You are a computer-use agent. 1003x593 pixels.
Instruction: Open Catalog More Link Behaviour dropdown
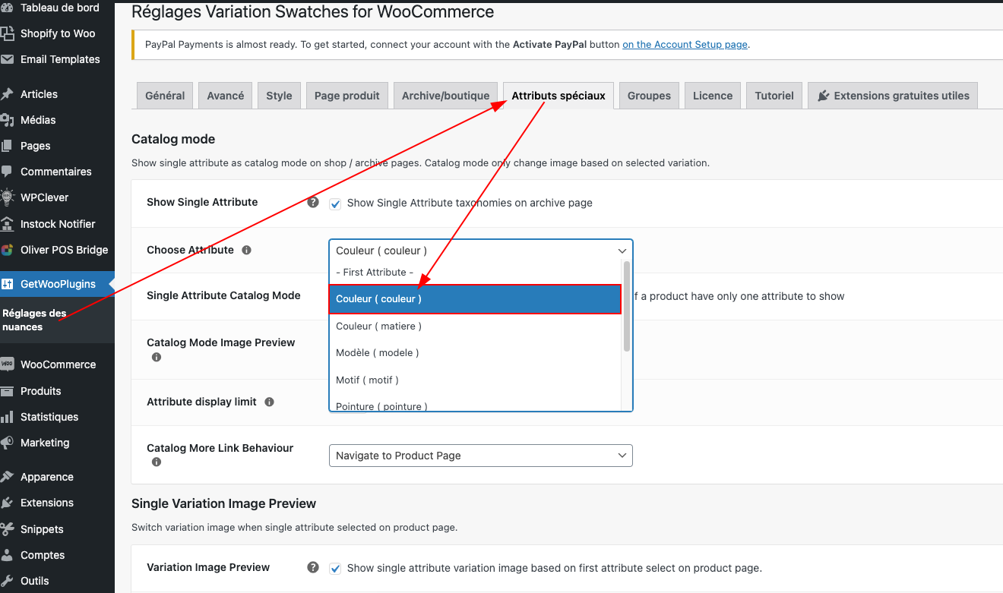point(481,456)
